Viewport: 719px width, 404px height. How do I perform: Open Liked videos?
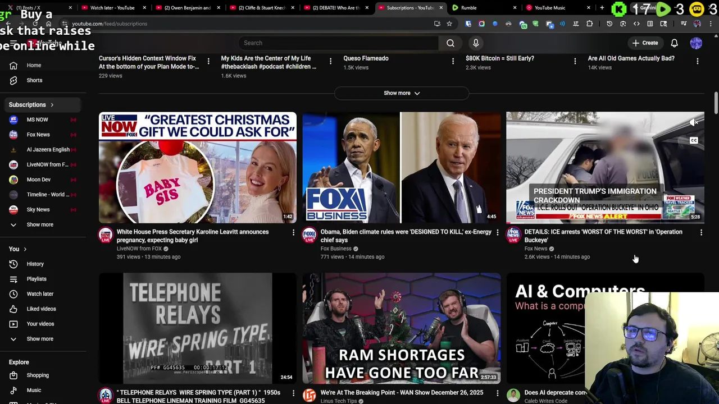pos(44,309)
